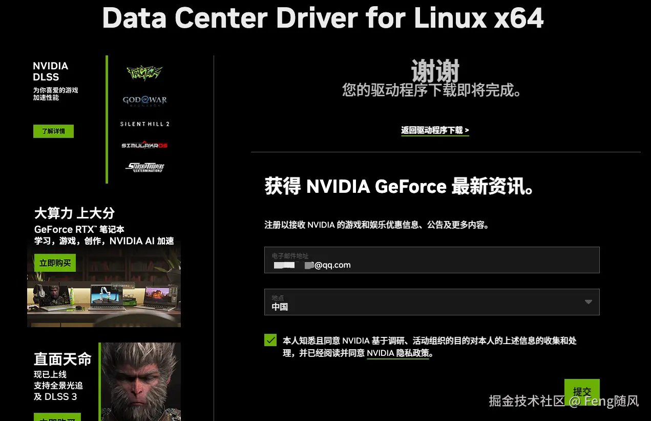Click the 学习，游戏，创作，NVIDIA AI 加速 text

(104, 241)
